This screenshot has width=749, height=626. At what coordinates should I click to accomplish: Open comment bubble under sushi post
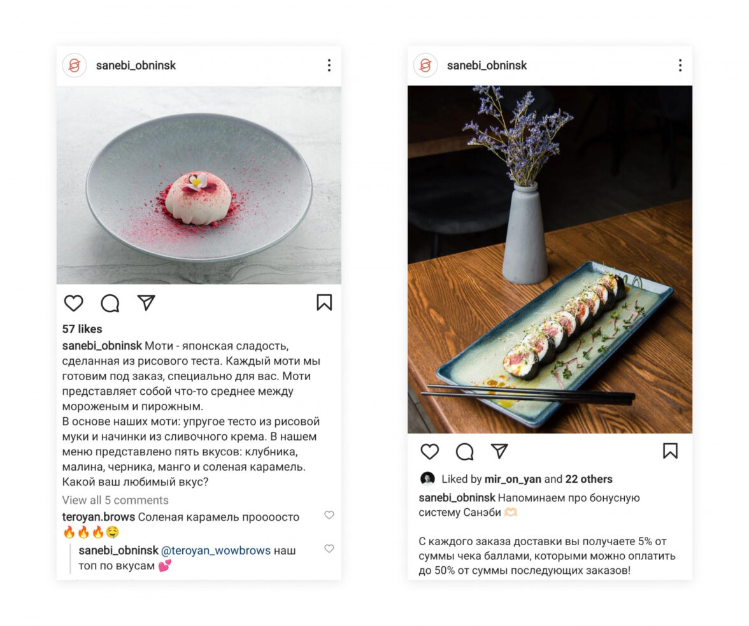(x=465, y=452)
